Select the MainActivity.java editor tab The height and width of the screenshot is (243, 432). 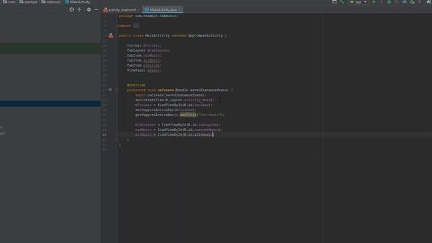[x=163, y=10]
